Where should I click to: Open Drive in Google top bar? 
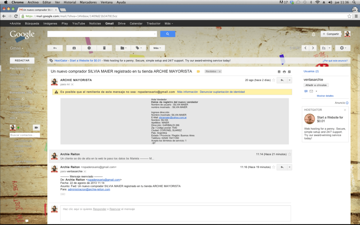coord(122,24)
